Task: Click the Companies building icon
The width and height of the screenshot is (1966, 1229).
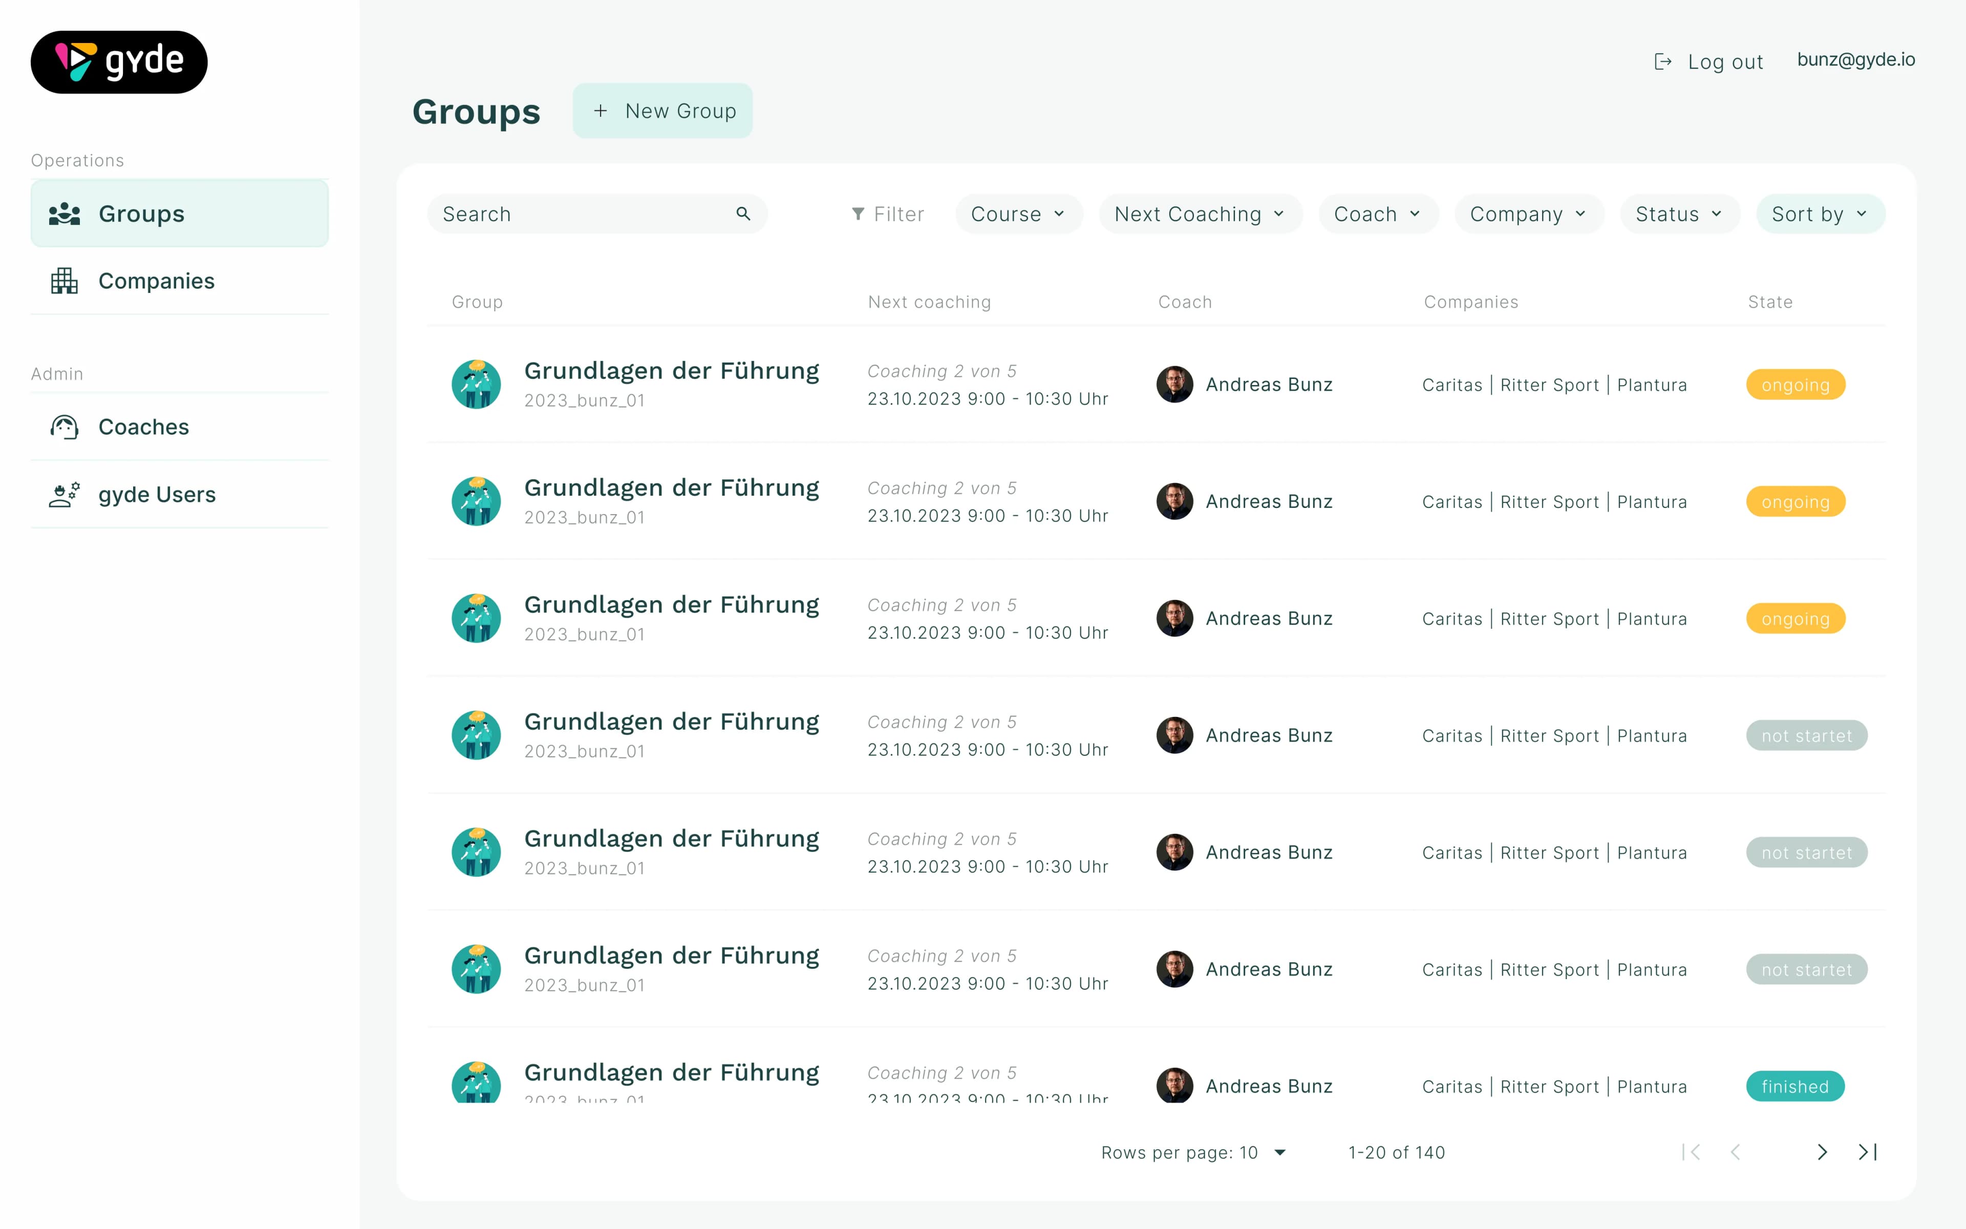Action: (x=64, y=281)
